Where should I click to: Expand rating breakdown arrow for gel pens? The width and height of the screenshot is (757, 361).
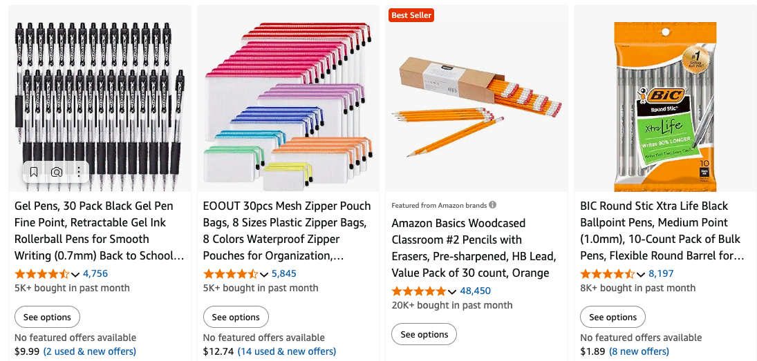click(75, 274)
